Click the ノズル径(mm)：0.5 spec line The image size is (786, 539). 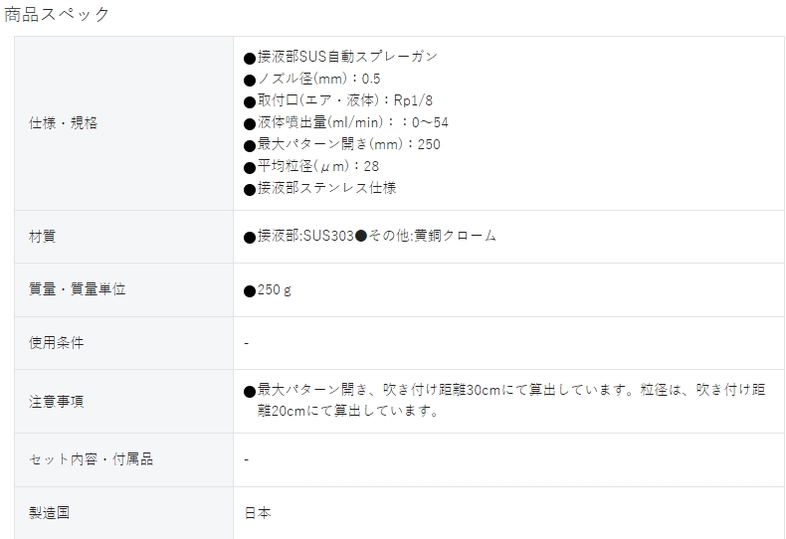[x=311, y=79]
